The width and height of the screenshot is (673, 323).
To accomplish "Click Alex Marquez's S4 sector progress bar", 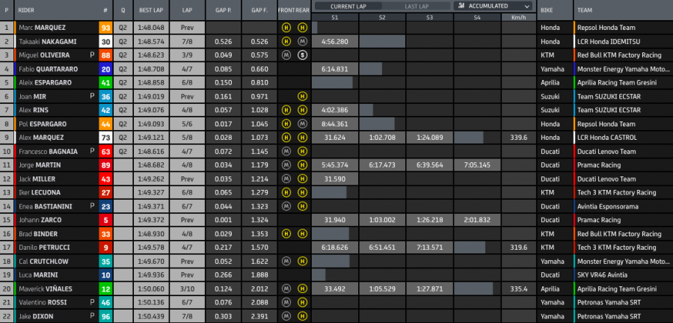I will pyautogui.click(x=477, y=138).
